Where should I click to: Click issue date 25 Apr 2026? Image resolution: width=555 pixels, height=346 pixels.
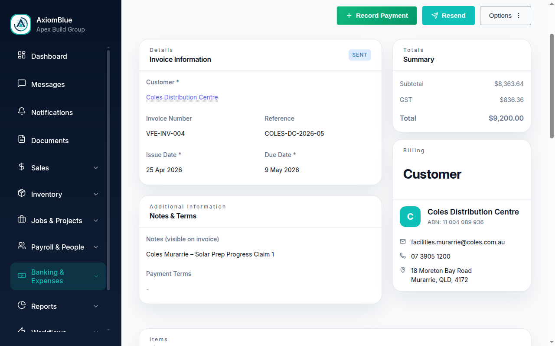tap(164, 170)
